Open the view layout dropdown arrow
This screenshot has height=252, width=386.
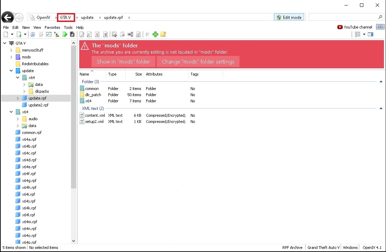[x=364, y=34]
